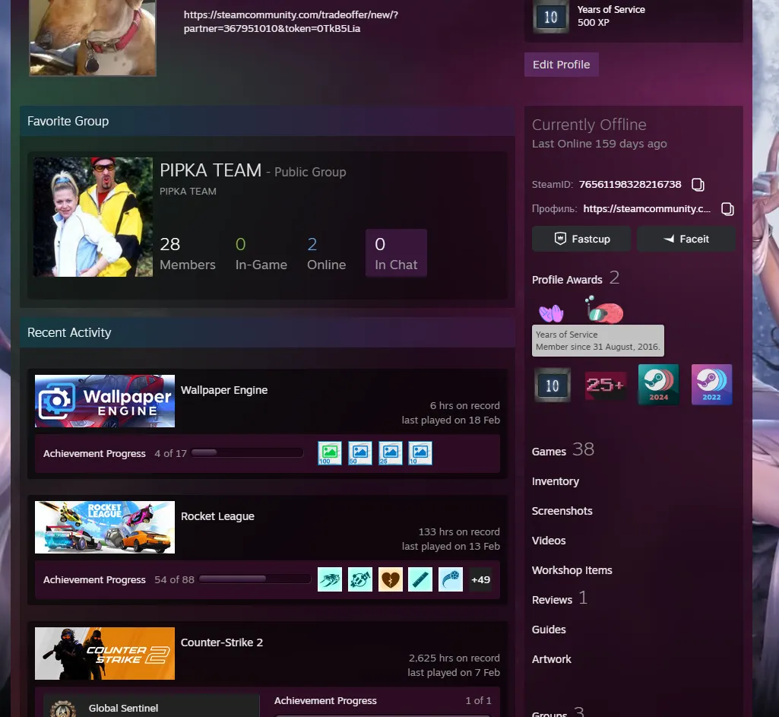This screenshot has width=779, height=717.
Task: Open the Workshop Items link
Action: [572, 570]
